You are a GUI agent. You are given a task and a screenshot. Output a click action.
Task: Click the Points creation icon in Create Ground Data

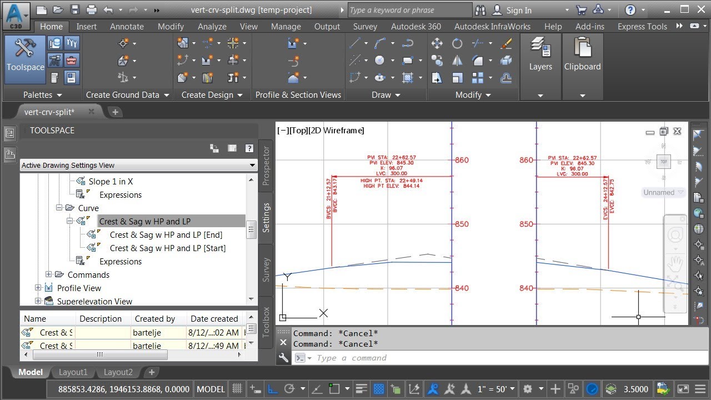123,43
